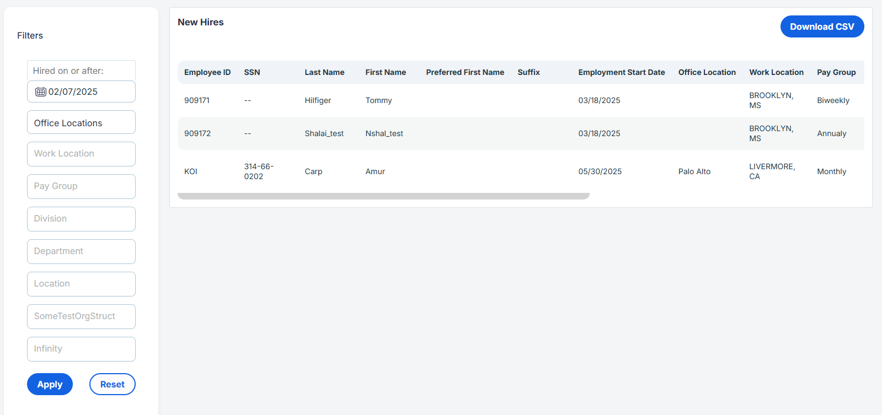Image resolution: width=882 pixels, height=415 pixels.
Task: Select employee ID 909171 cell
Action: [197, 100]
